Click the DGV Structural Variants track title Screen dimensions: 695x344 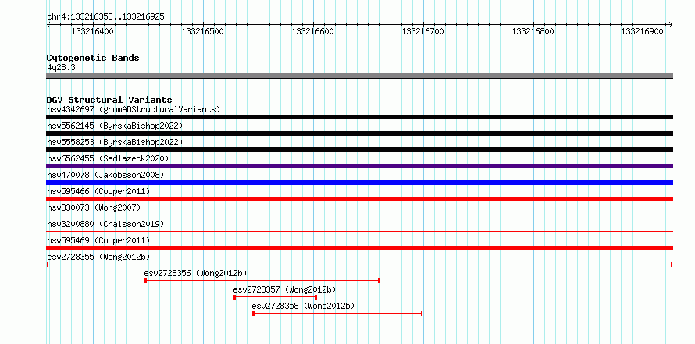click(x=109, y=100)
